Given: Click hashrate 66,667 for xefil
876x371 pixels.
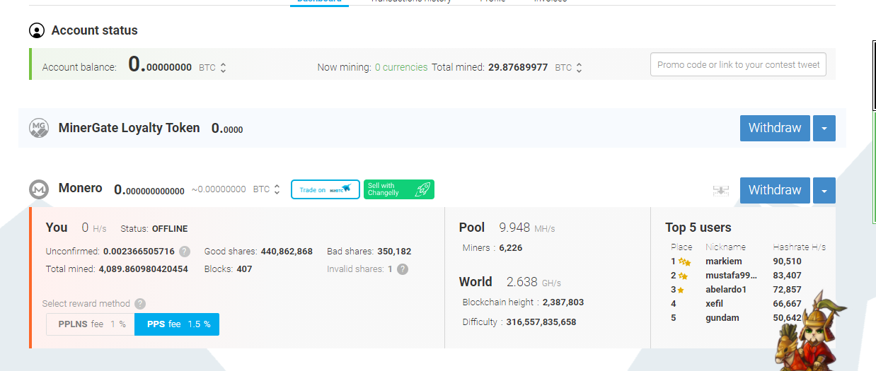Looking at the screenshot, I should [x=788, y=304].
